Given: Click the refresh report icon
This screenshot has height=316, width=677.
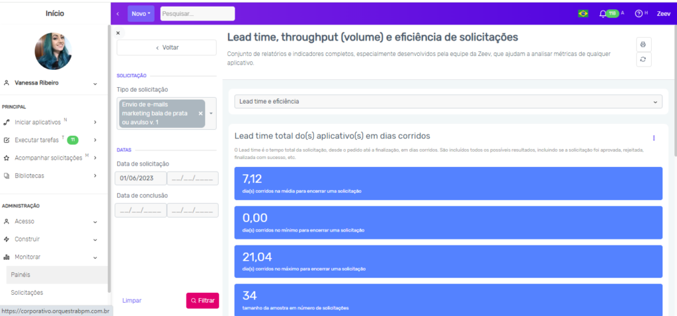Looking at the screenshot, I should pyautogui.click(x=644, y=59).
